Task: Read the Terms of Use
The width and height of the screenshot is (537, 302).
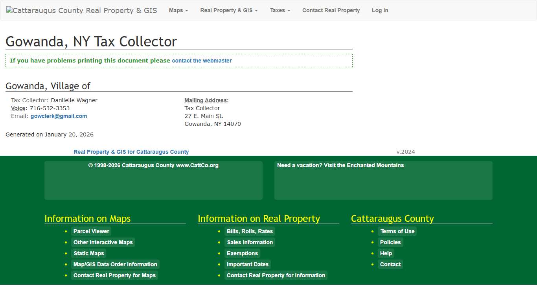Action: click(x=397, y=231)
